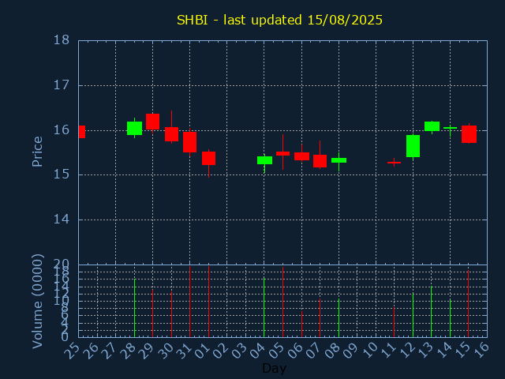
Task: Click day label 12 on the x-axis
Action: [406, 351]
